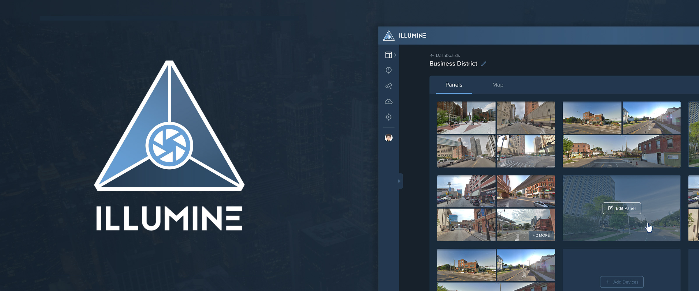The width and height of the screenshot is (699, 291).
Task: Open the +2 MORE camera feeds badge
Action: tap(541, 235)
